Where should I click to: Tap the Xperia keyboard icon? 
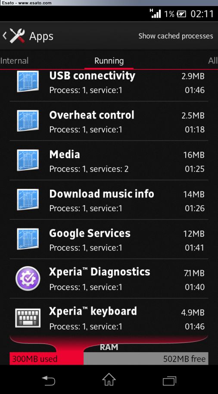[x=28, y=318]
